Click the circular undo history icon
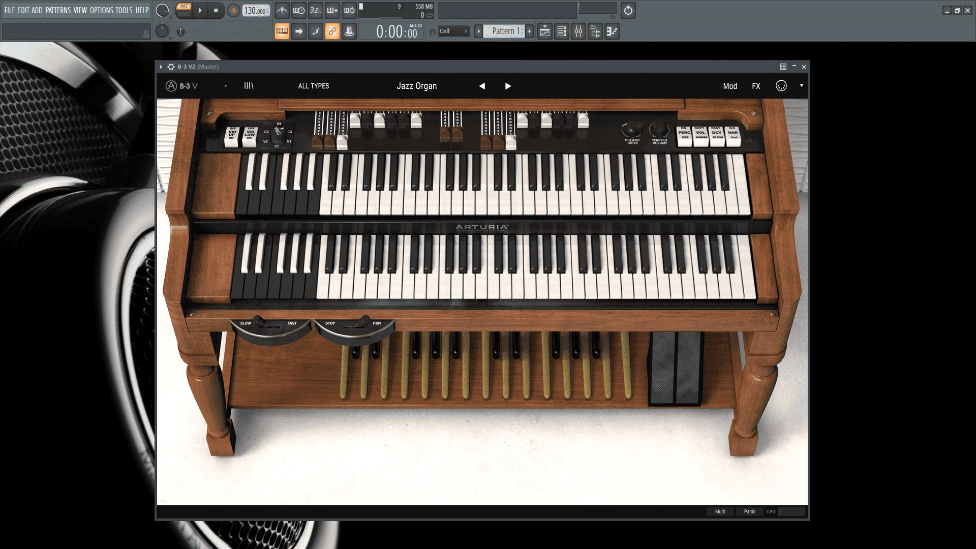The height and width of the screenshot is (549, 976). tap(628, 10)
